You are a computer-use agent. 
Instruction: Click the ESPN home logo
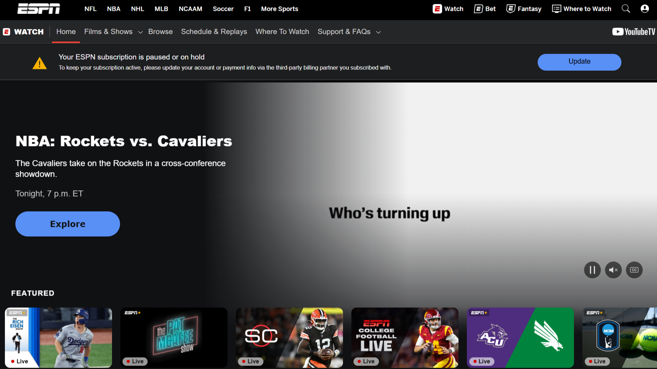pyautogui.click(x=38, y=8)
